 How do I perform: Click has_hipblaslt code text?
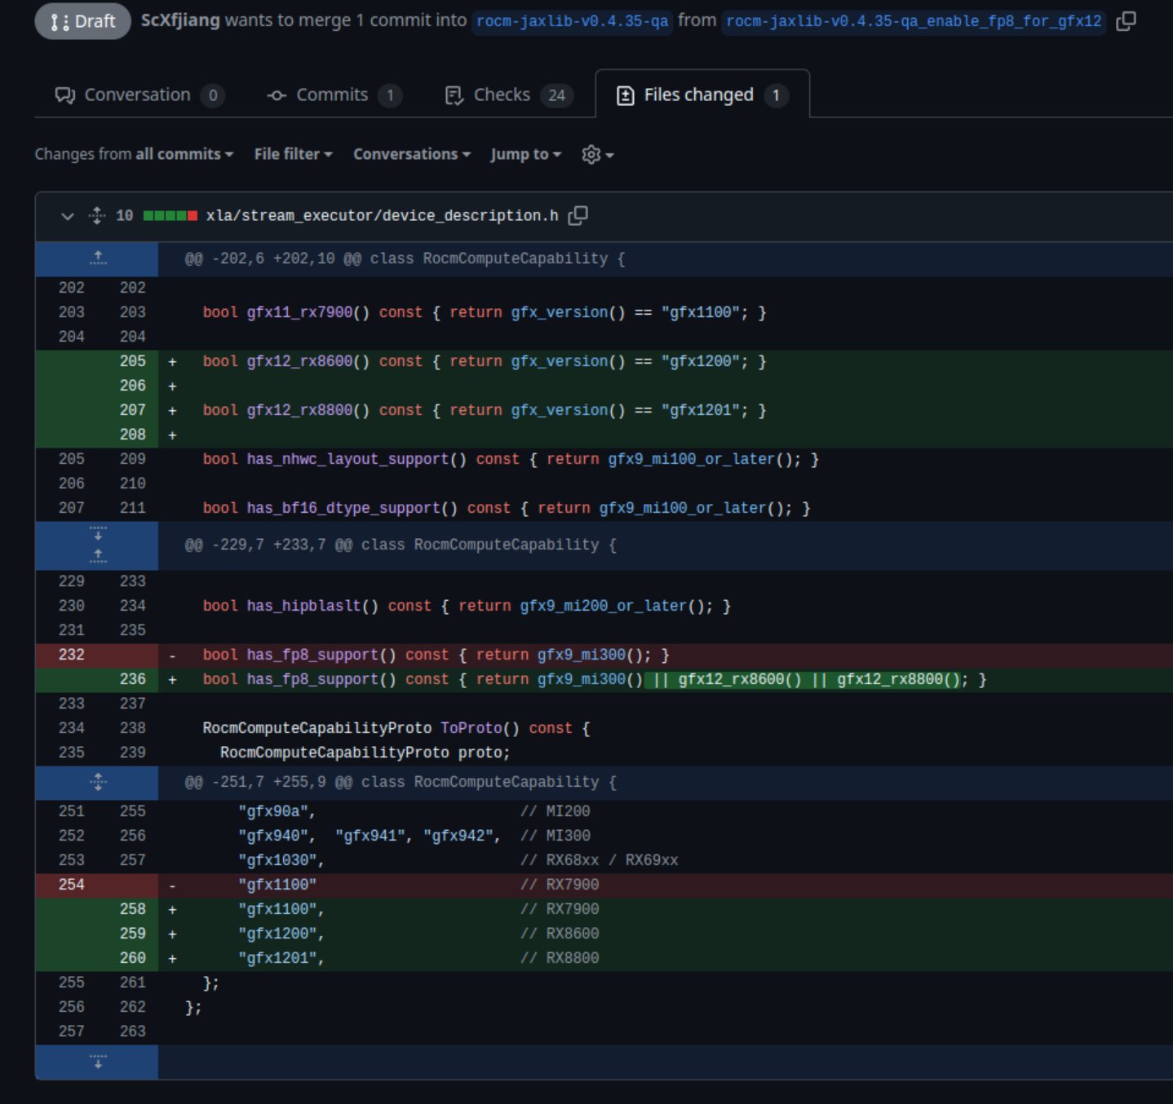(x=304, y=606)
